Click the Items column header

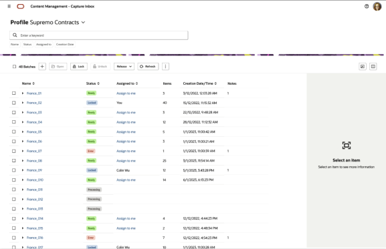[x=167, y=83]
